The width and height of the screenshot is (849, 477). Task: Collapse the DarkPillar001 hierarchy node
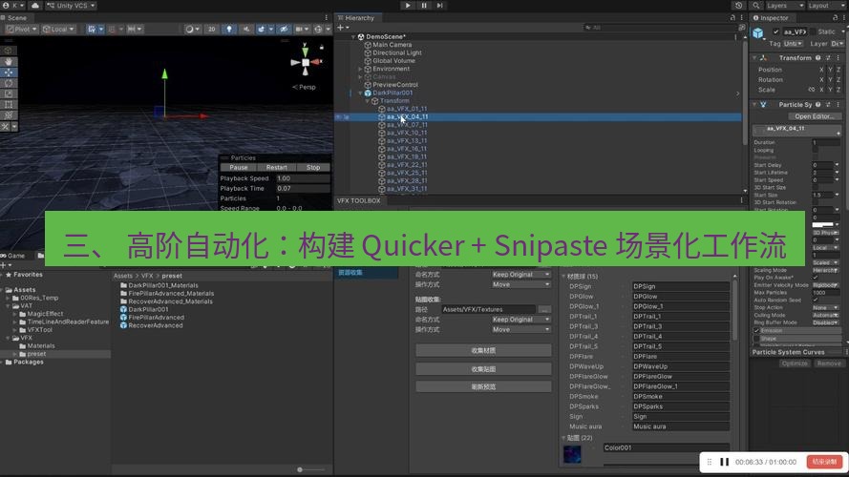[x=361, y=93]
